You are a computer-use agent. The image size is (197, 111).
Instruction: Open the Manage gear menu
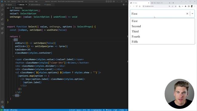[x=2, y=107]
